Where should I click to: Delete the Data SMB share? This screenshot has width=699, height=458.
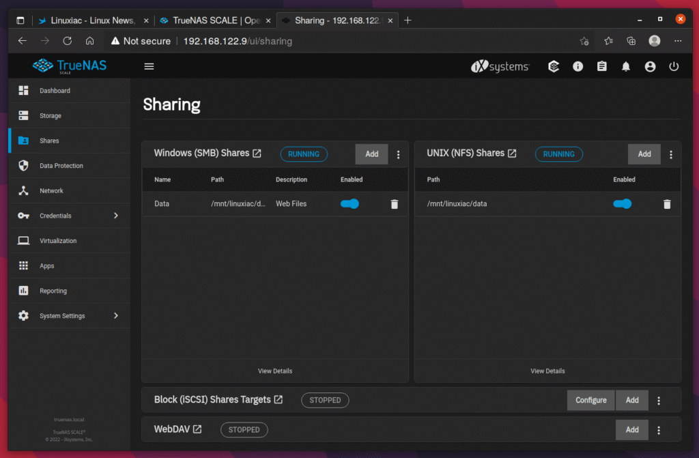click(394, 204)
